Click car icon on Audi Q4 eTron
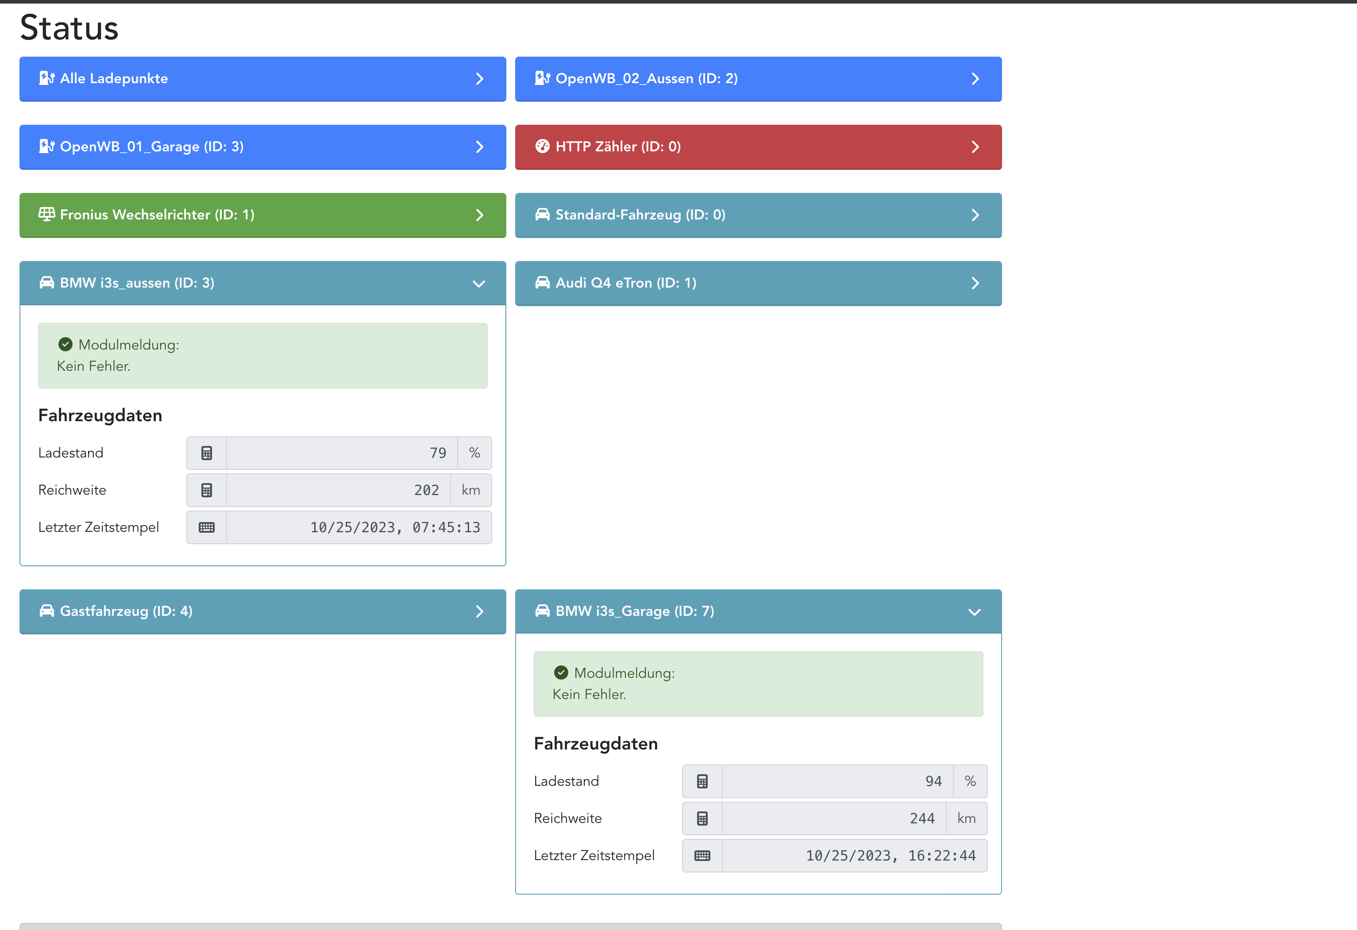1357x930 pixels. (x=543, y=283)
